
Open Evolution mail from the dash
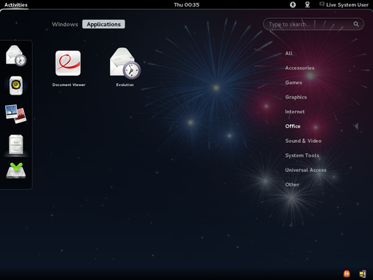(16, 56)
